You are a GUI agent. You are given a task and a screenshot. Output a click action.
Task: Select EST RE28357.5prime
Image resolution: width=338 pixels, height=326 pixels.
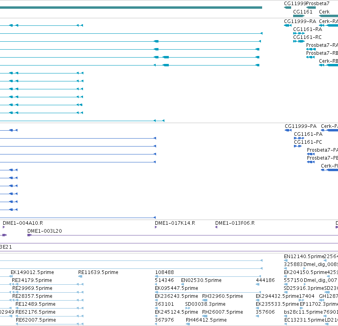[32, 296]
